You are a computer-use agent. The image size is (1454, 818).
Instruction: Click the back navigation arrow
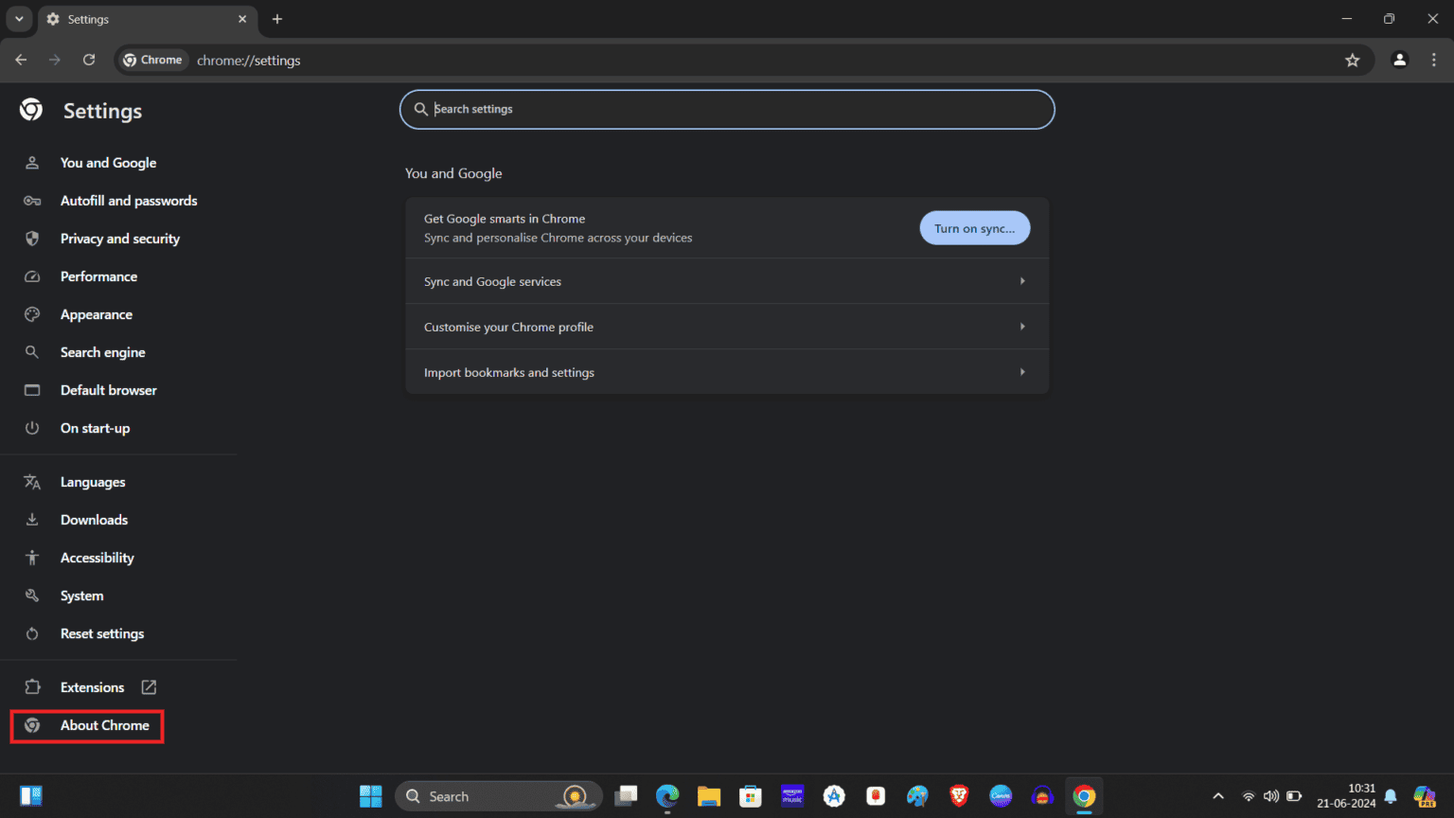(21, 61)
